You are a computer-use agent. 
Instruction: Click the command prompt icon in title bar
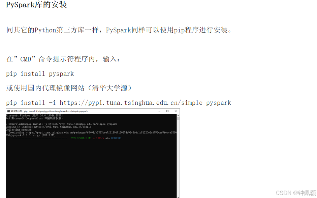(x=9, y=111)
